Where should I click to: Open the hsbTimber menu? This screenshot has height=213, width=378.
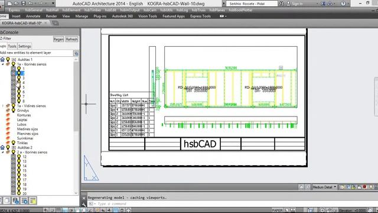coord(93,10)
